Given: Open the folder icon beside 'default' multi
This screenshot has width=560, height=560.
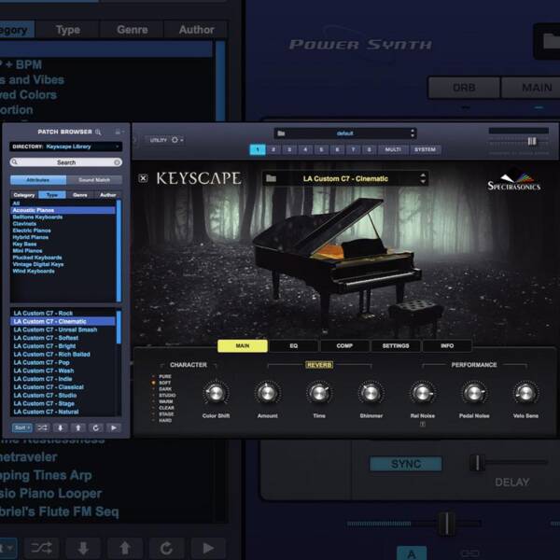Looking at the screenshot, I should [x=282, y=133].
